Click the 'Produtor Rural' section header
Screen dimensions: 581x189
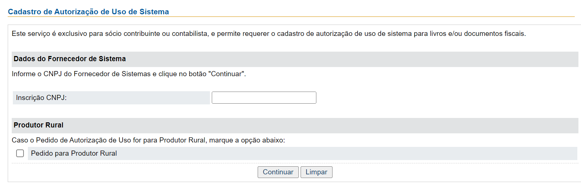tap(39, 125)
